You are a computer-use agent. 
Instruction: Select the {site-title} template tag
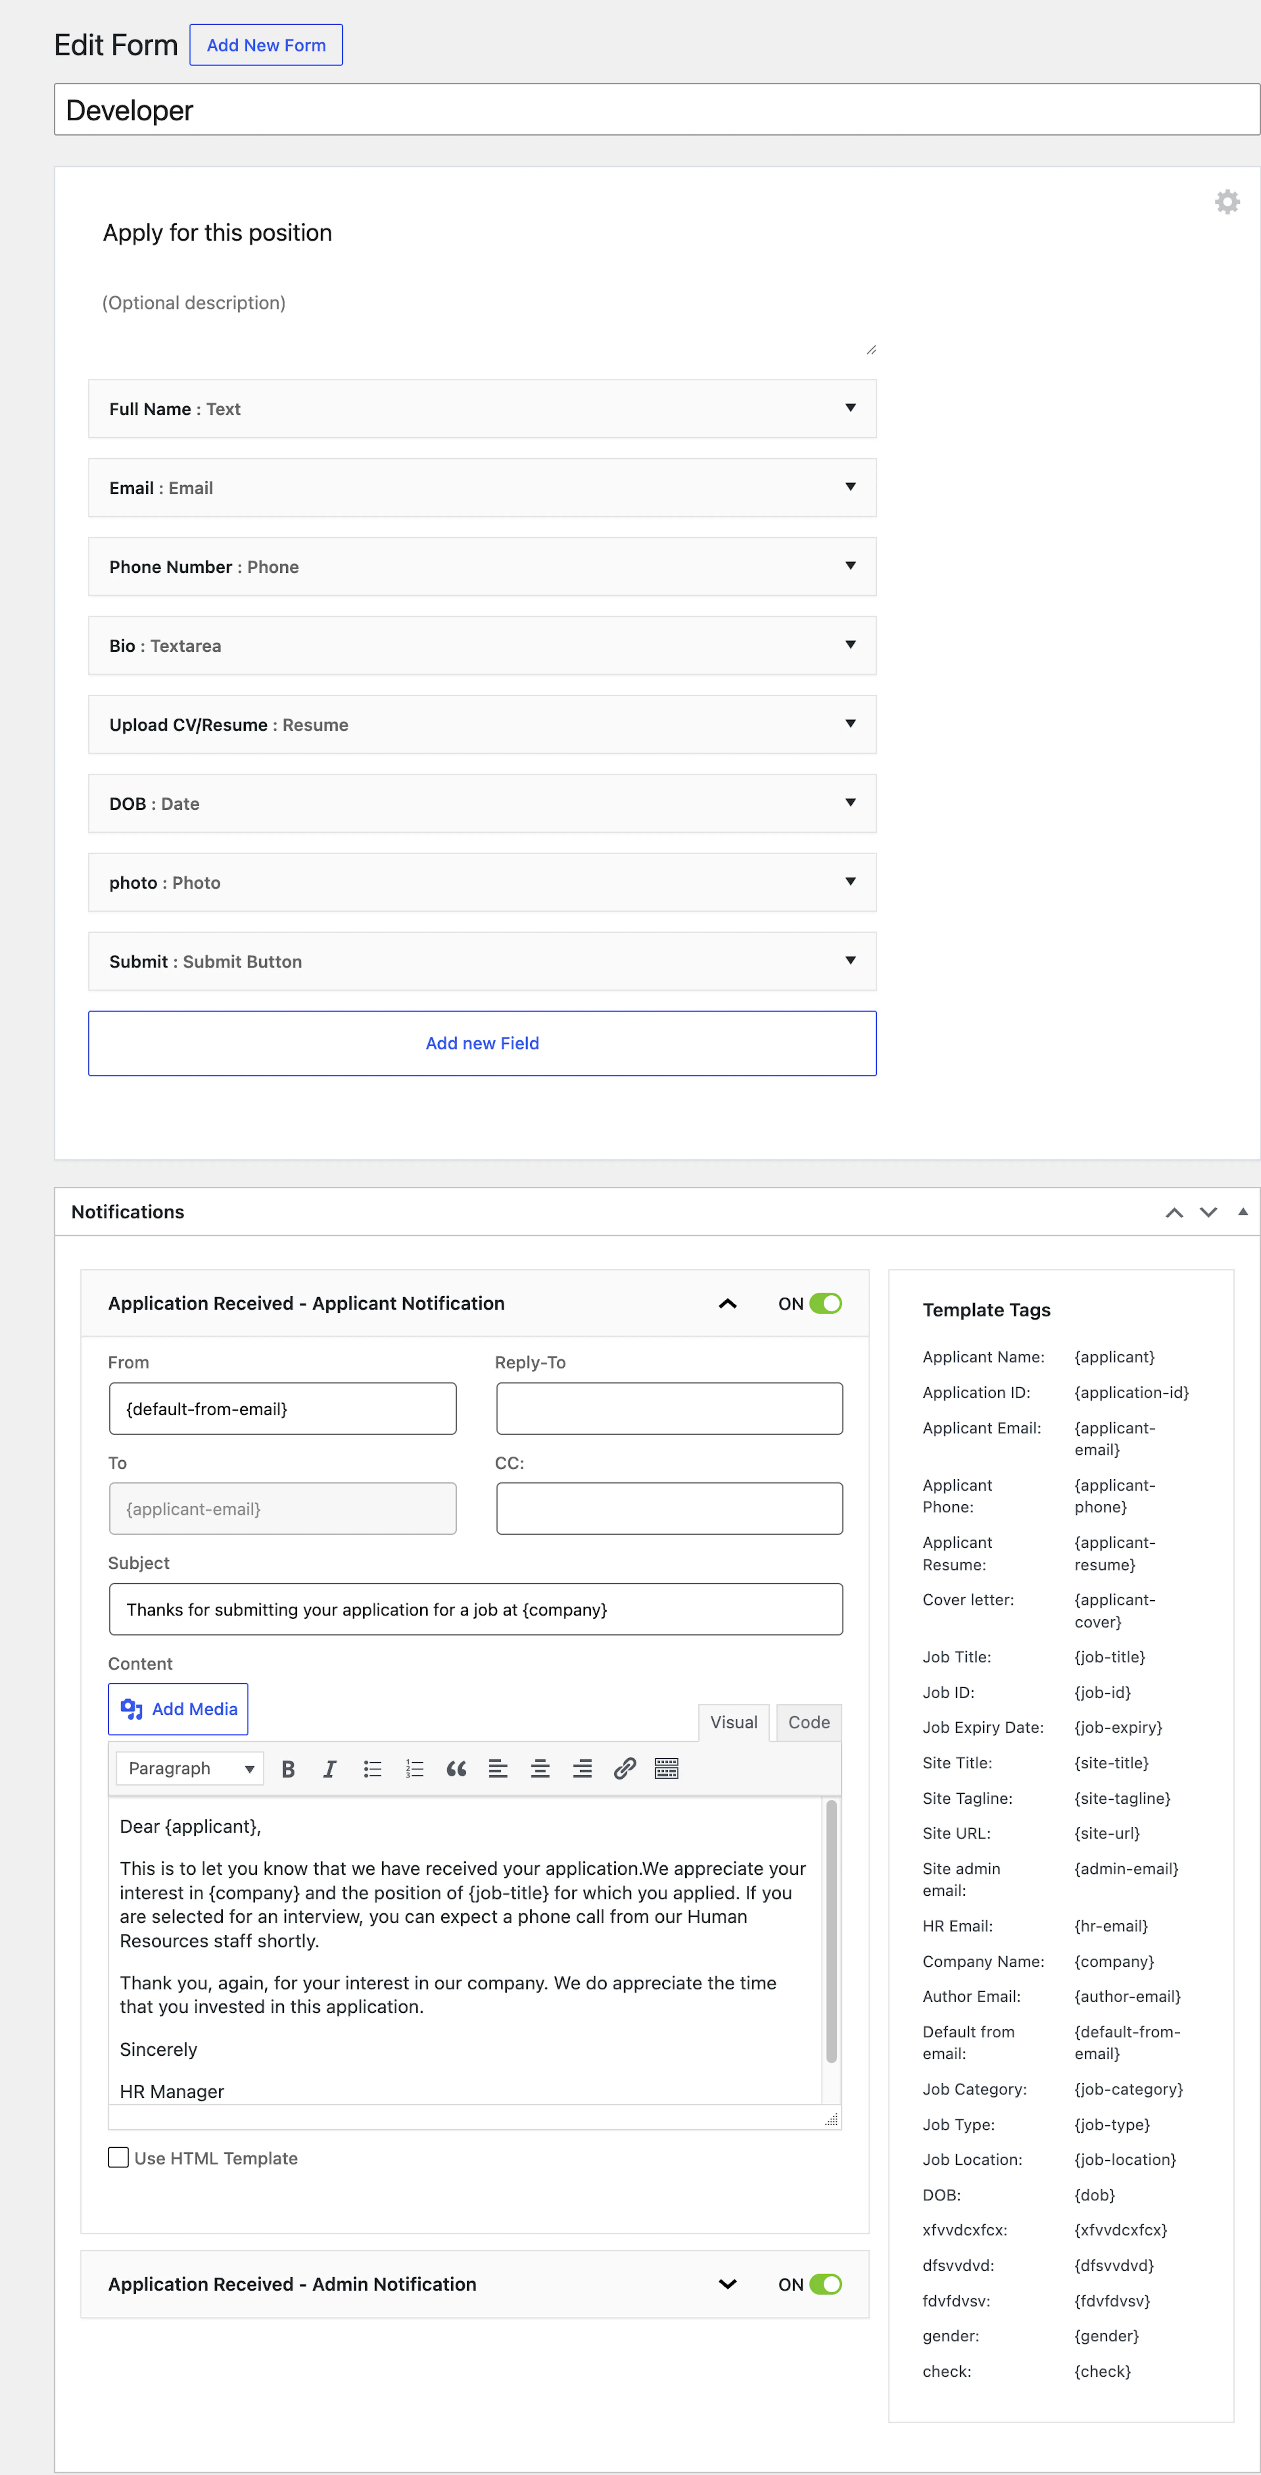pos(1111,1763)
